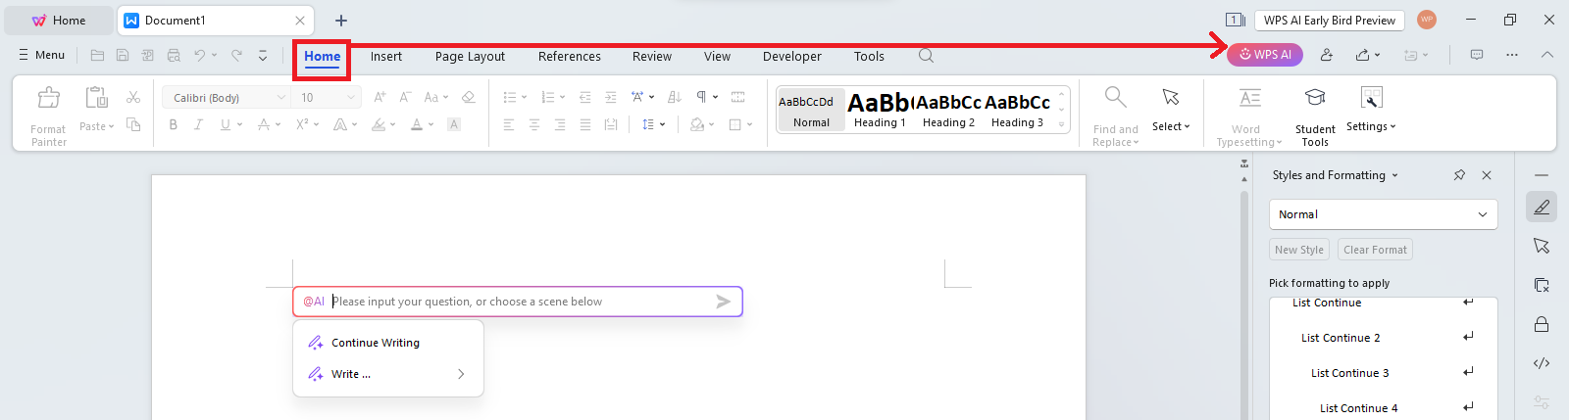Align text left
This screenshot has width=1569, height=420.
click(x=509, y=124)
